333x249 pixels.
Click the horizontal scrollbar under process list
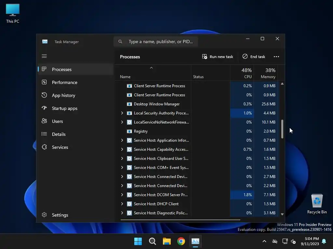(x=180, y=220)
